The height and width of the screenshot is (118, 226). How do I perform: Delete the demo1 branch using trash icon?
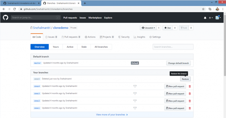pyautogui.click(x=190, y=108)
